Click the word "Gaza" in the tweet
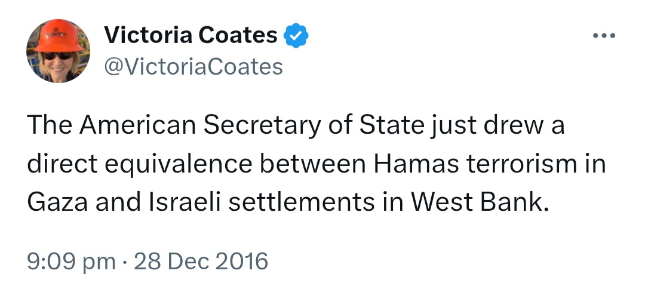 click(57, 203)
